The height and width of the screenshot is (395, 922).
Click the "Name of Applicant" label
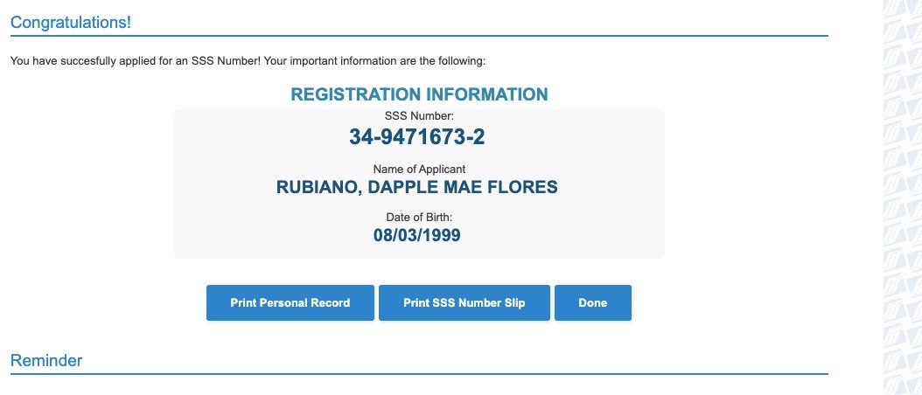coord(419,169)
